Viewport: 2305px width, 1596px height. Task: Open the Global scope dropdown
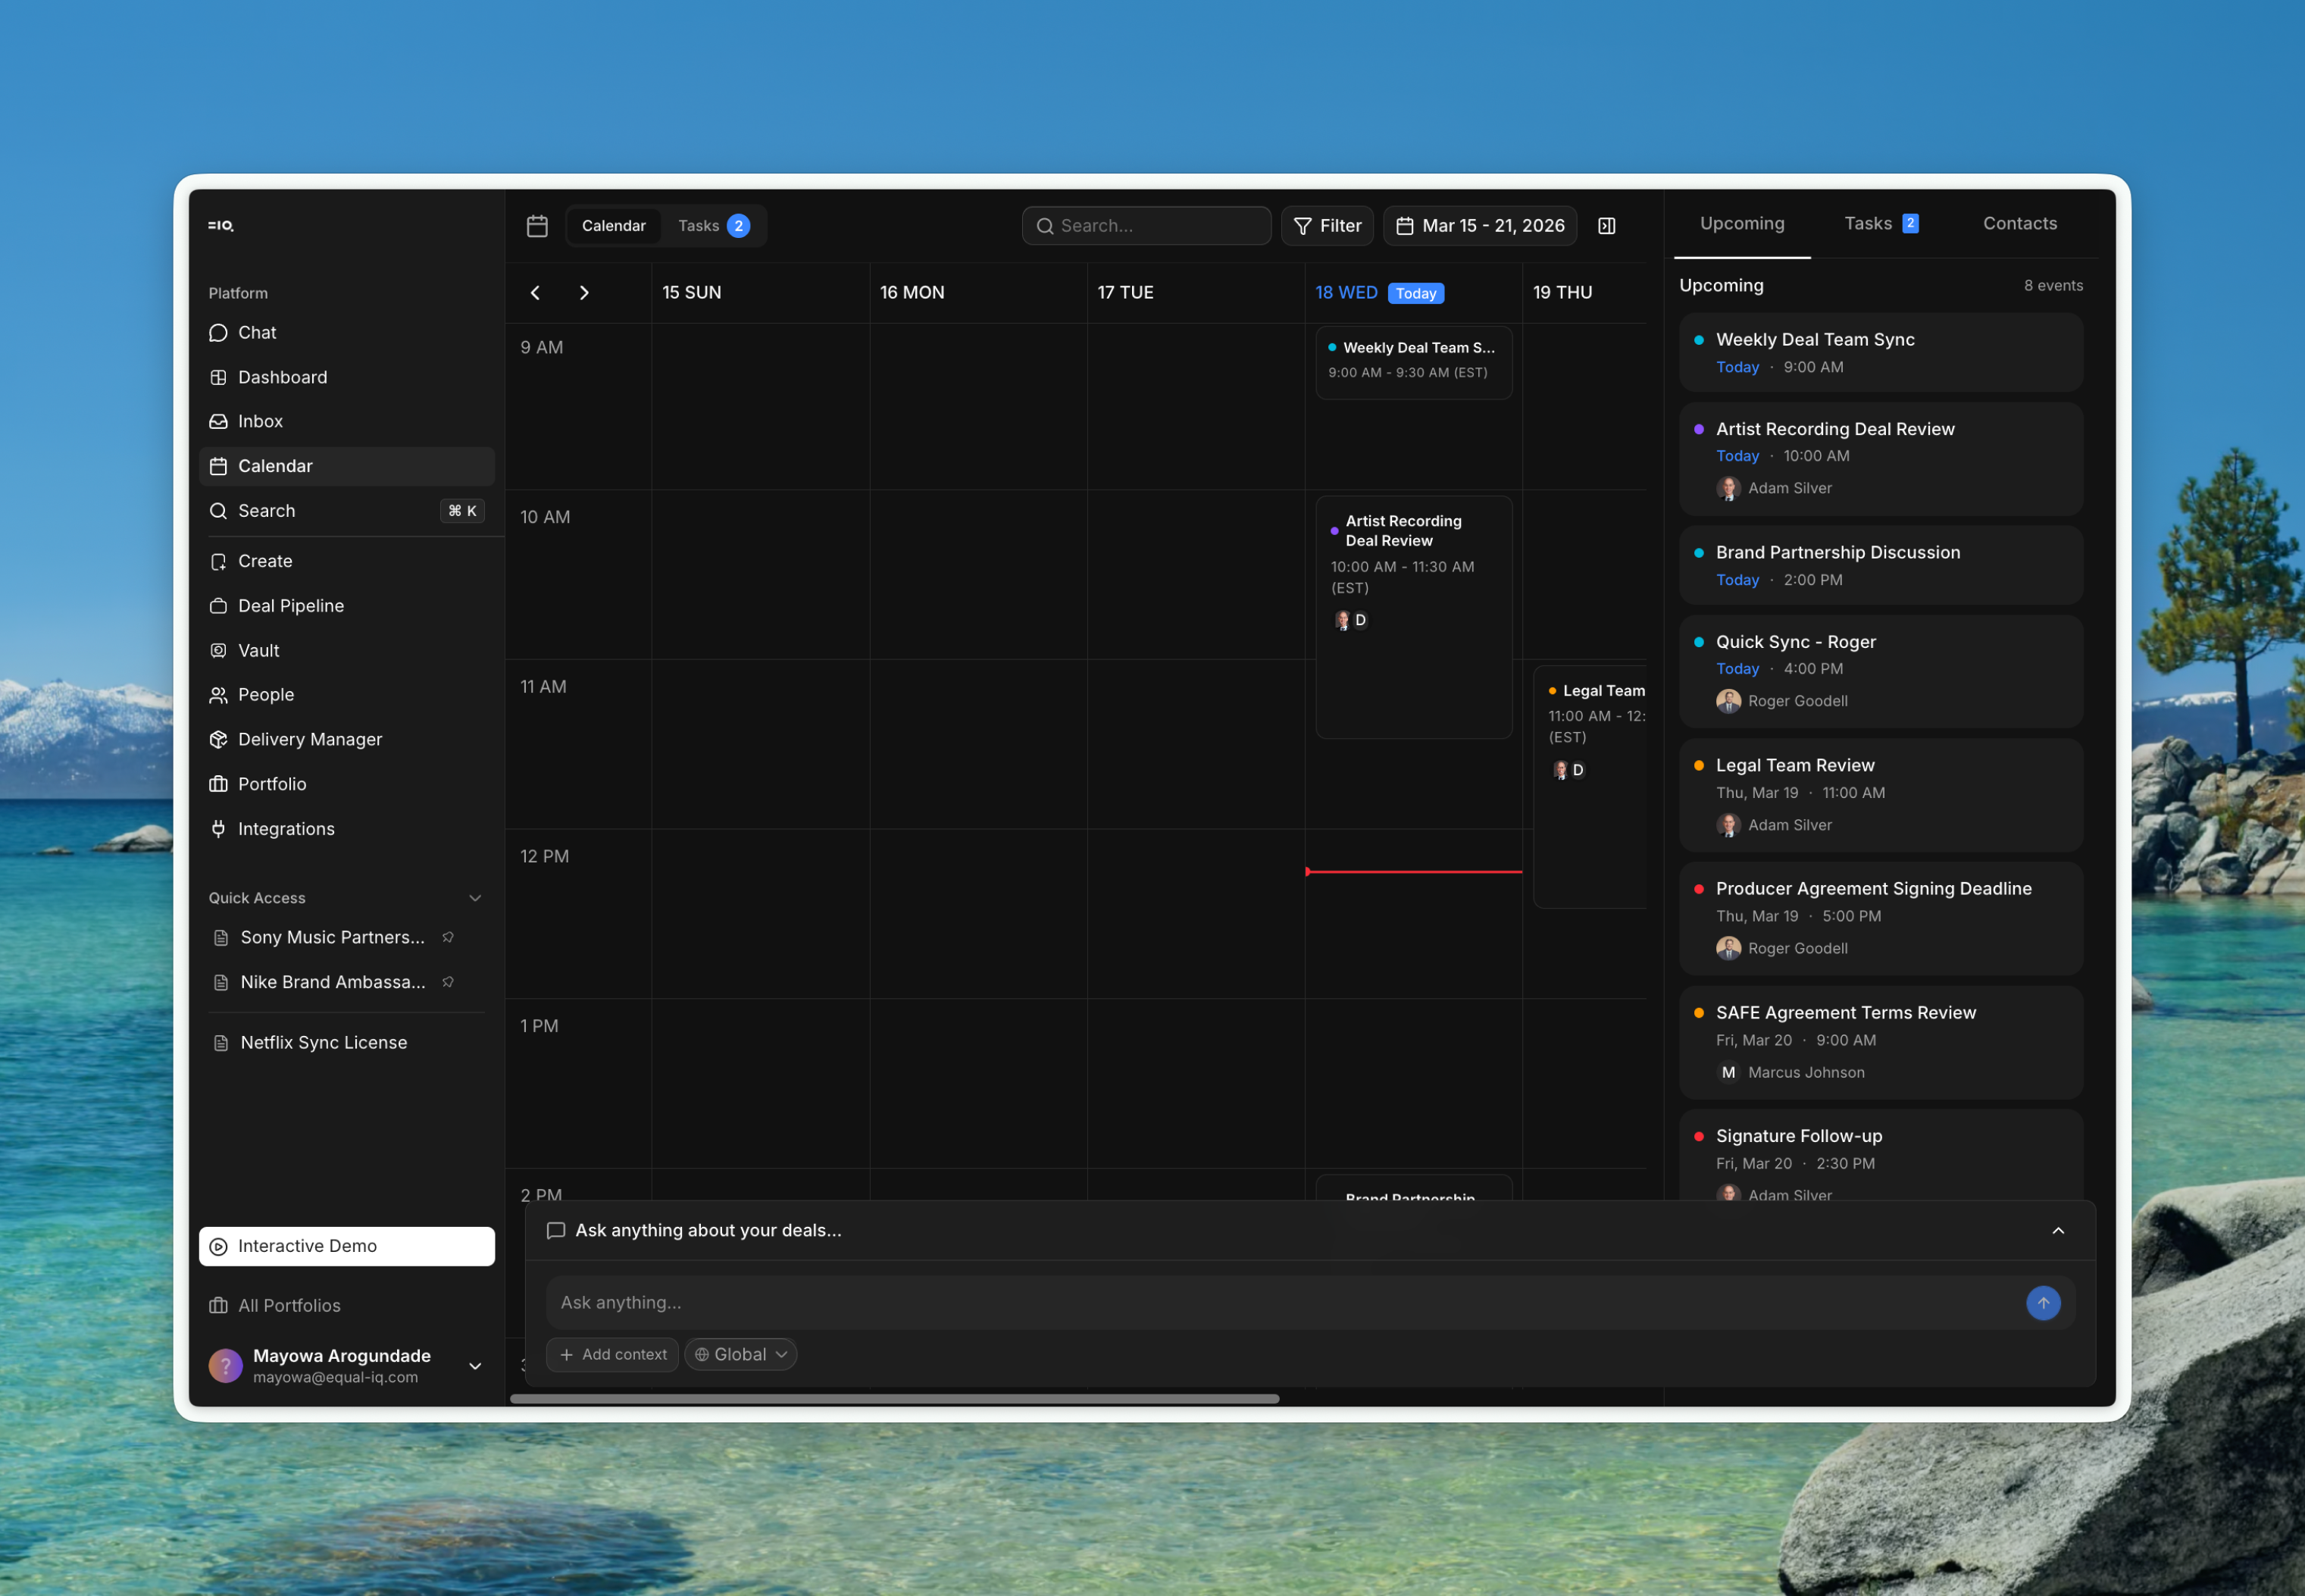(x=741, y=1355)
